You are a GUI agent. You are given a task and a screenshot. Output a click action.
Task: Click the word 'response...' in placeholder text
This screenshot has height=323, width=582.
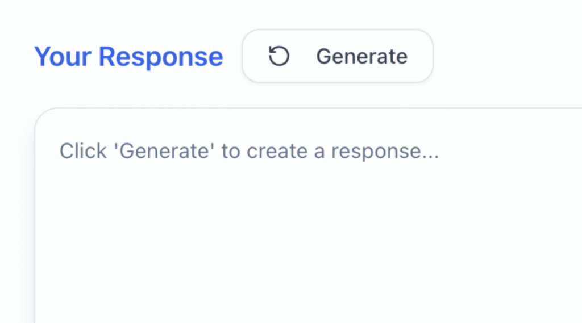pyautogui.click(x=385, y=152)
